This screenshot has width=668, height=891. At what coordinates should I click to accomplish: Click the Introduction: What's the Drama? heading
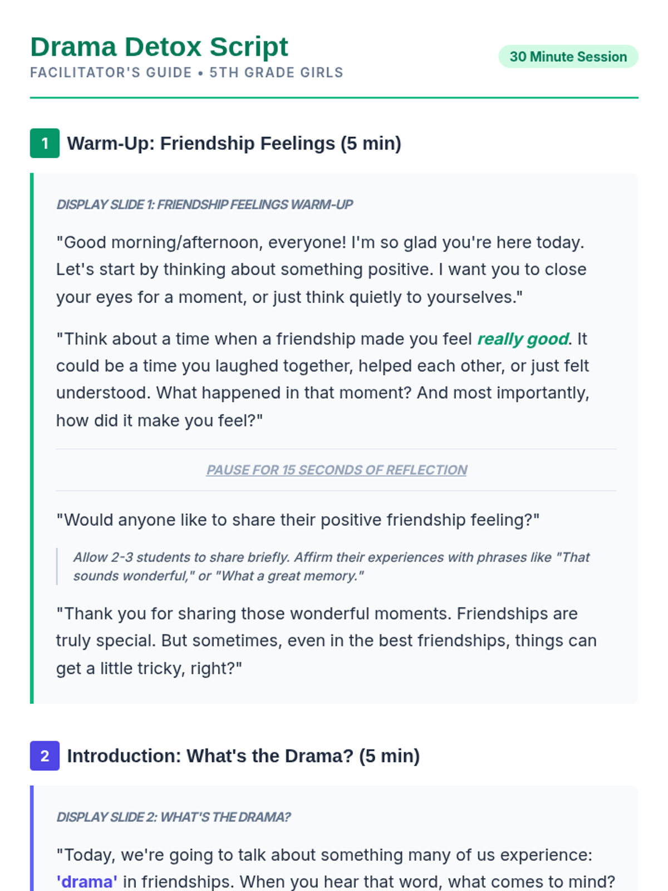tap(243, 756)
